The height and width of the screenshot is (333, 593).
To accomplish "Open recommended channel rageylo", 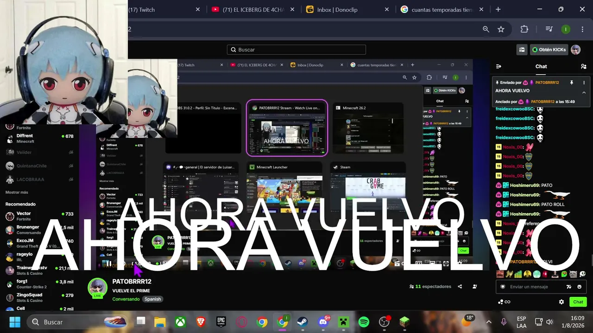I will pos(39,257).
